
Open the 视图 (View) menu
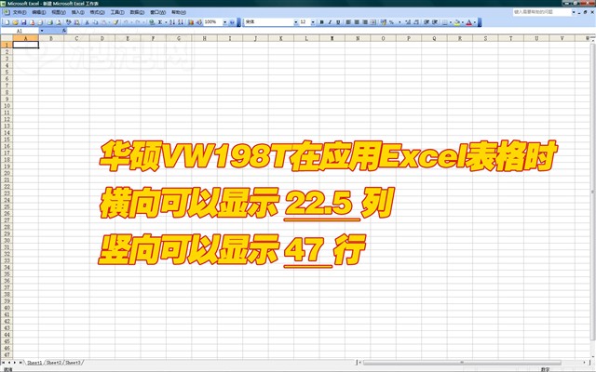[59, 12]
